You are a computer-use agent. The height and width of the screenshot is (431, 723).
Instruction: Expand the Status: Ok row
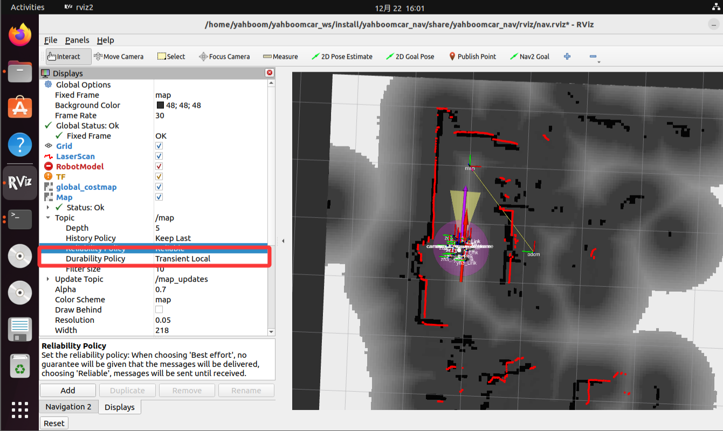(x=49, y=208)
